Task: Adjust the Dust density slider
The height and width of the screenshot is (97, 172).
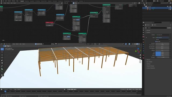Action: [x=162, y=54]
